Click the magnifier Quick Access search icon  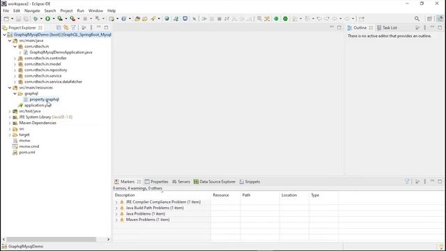(417, 19)
